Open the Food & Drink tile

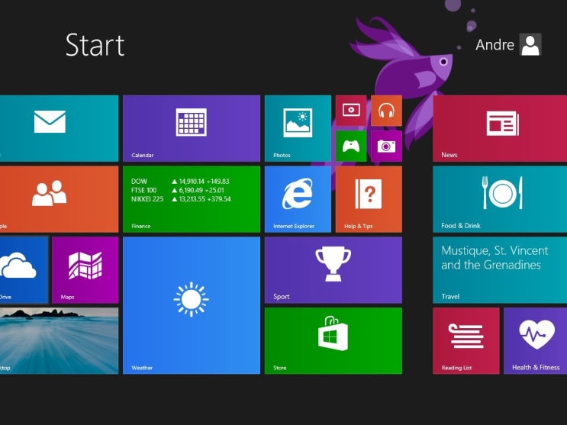coord(500,199)
